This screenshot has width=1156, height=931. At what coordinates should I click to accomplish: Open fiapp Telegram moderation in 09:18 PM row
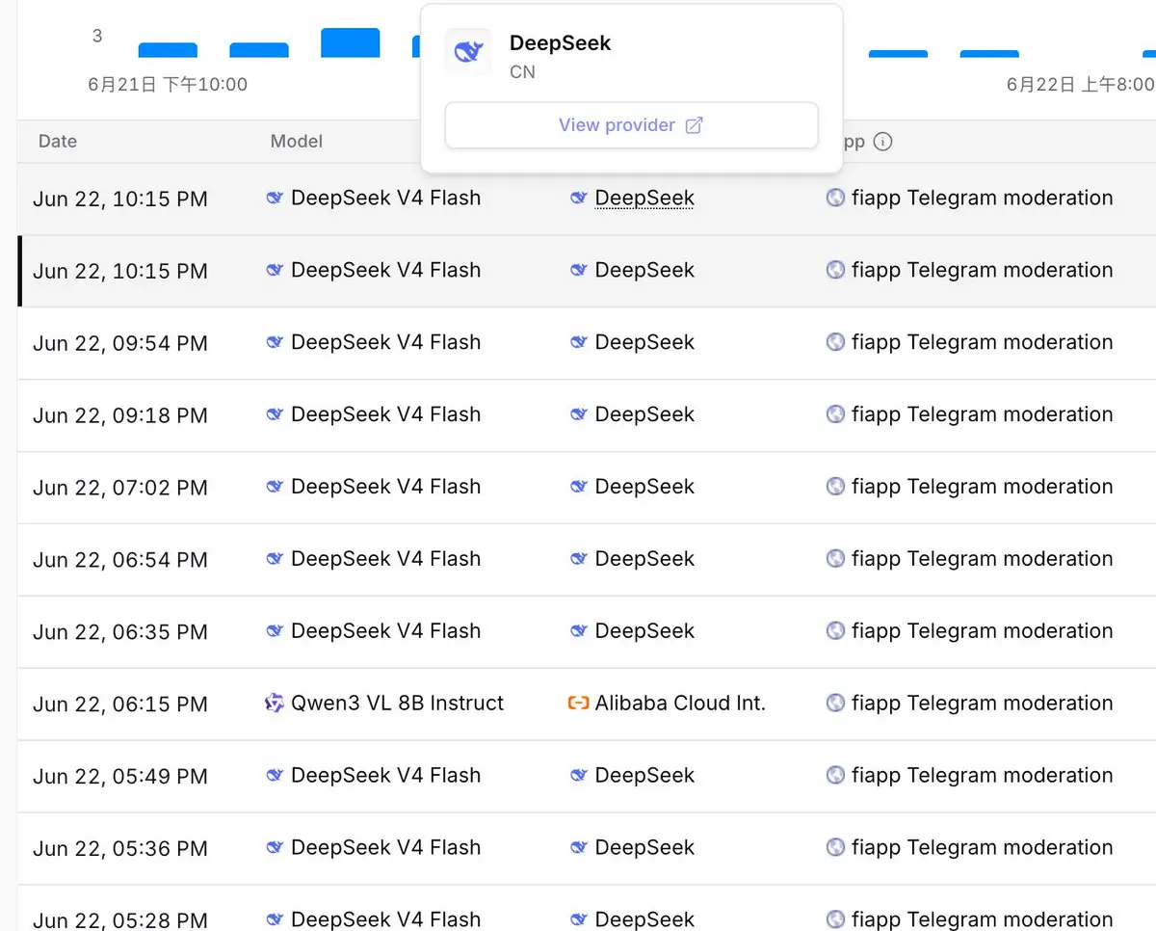pyautogui.click(x=982, y=414)
